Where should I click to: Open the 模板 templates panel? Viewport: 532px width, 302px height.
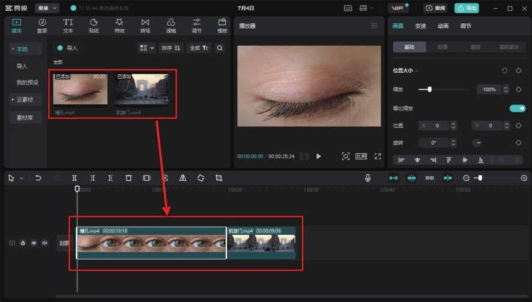pyautogui.click(x=222, y=26)
